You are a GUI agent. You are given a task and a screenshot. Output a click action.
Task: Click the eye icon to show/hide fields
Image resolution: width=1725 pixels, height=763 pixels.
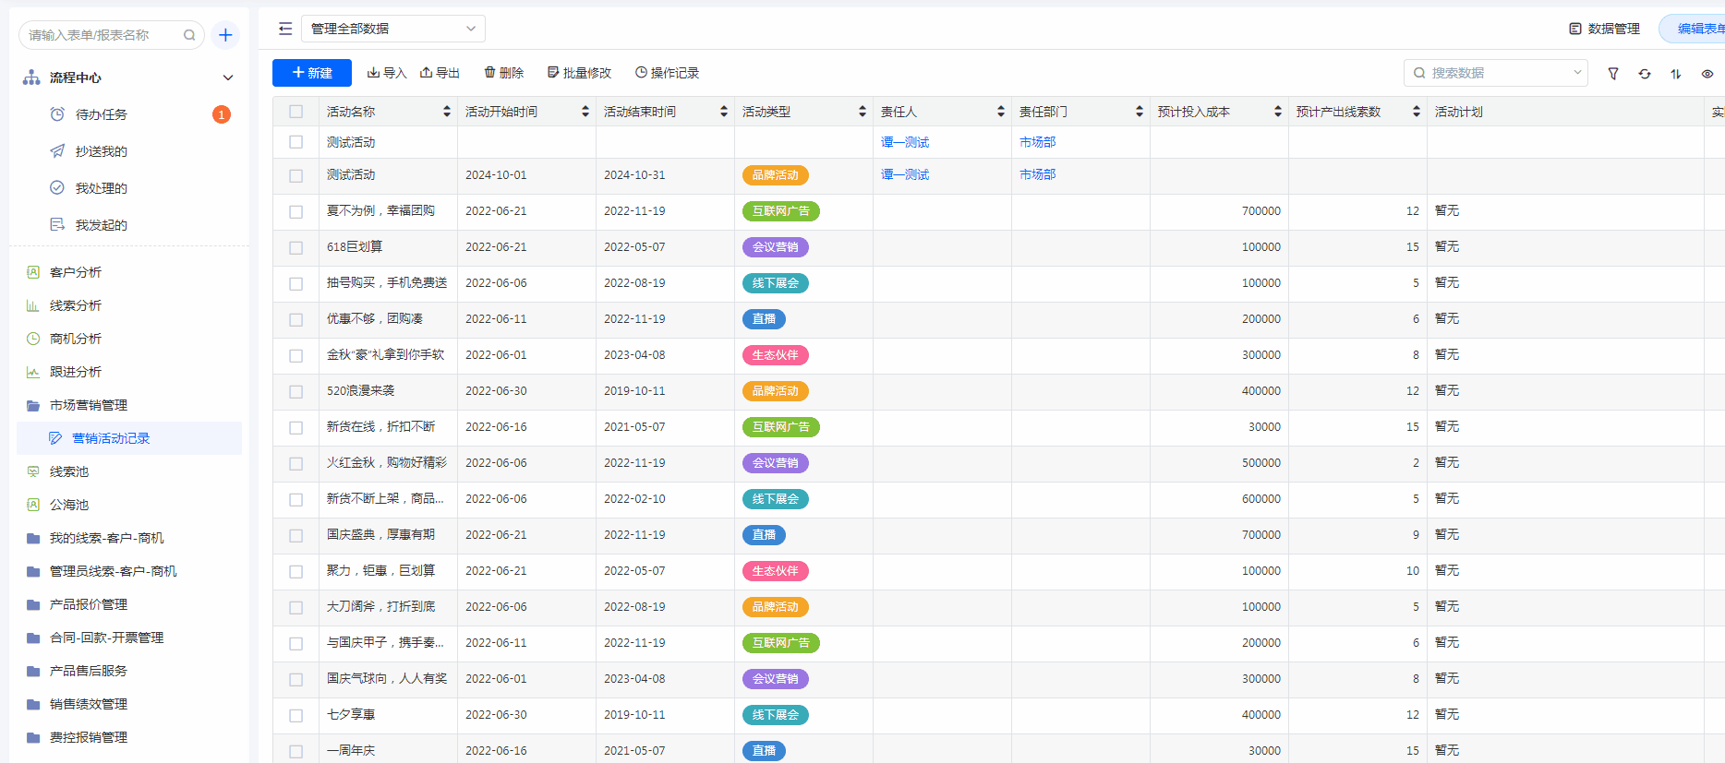tap(1707, 74)
